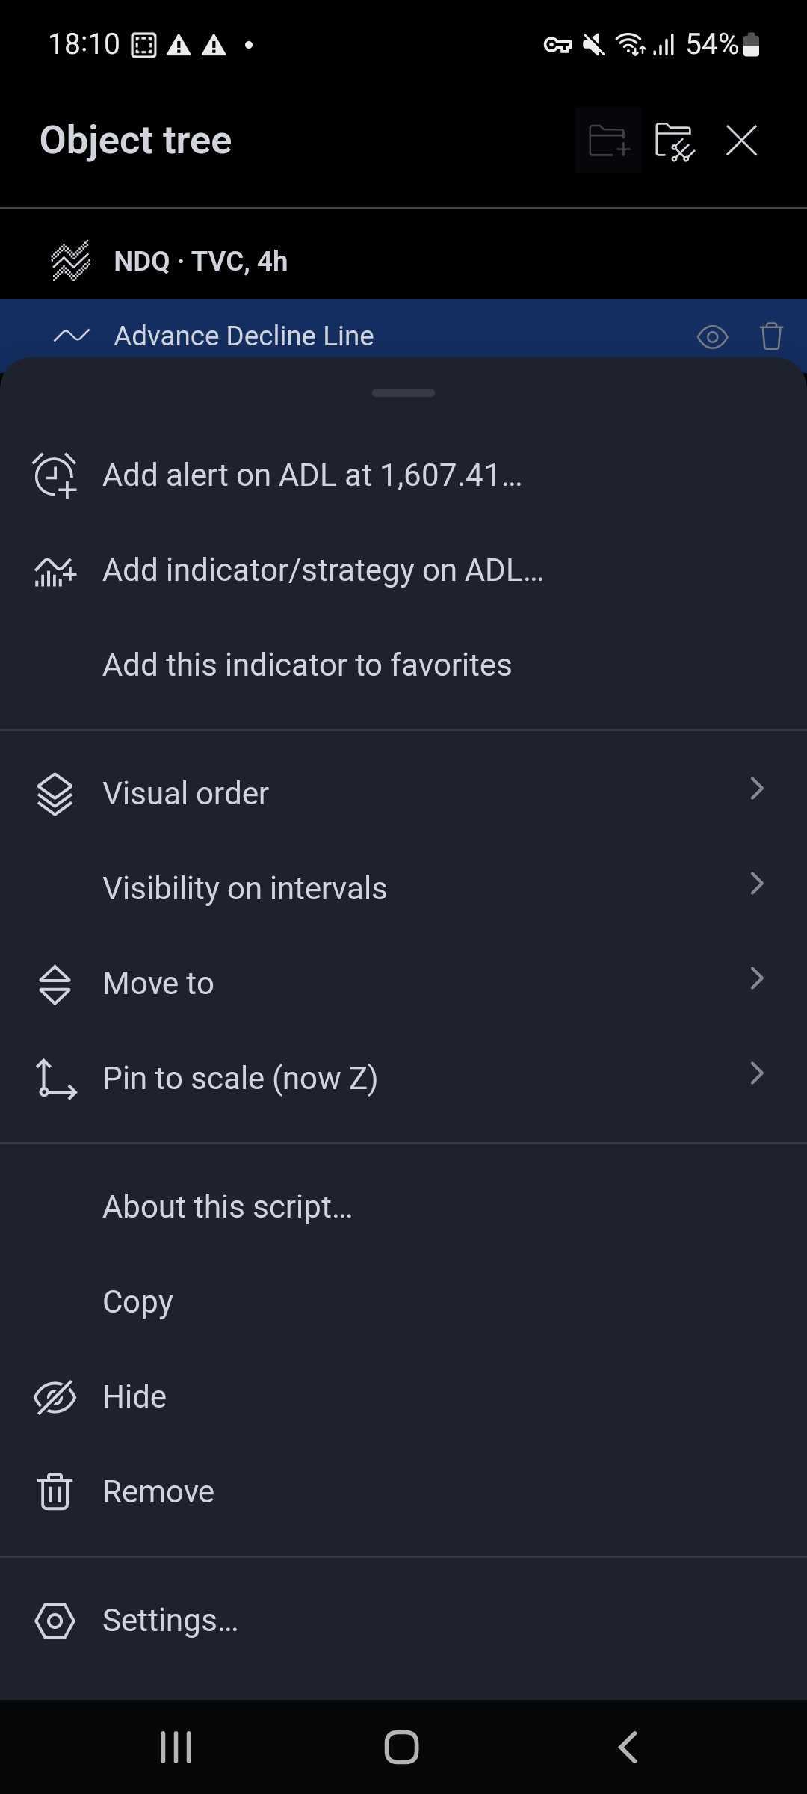The image size is (807, 1794).
Task: Expand Pin to scale submenu chevron
Action: [x=757, y=1073]
